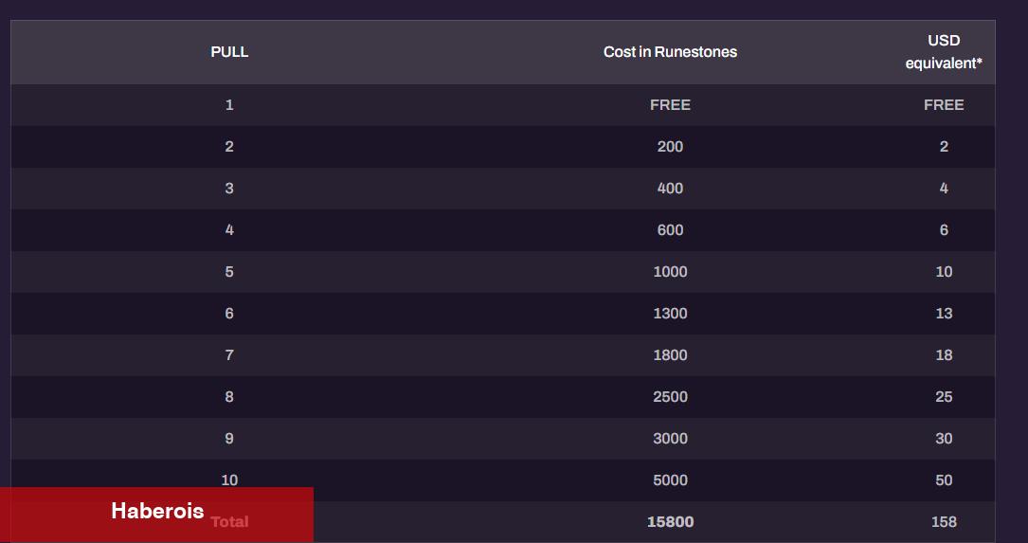Click pull number 7 in PULL column
Viewport: 1028px width, 543px height.
point(229,355)
